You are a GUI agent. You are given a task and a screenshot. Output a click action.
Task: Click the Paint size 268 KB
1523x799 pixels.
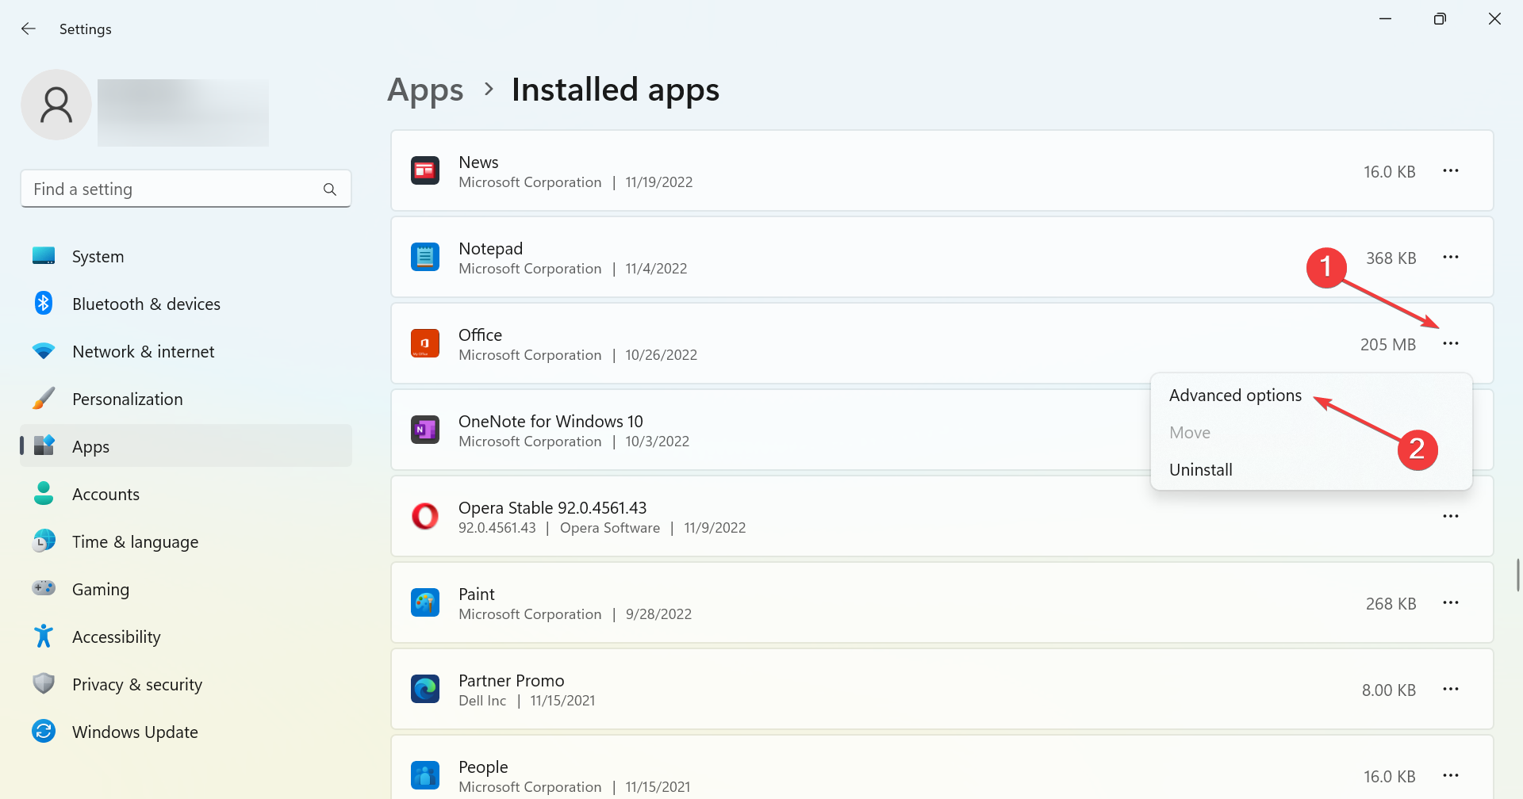[x=1391, y=604]
